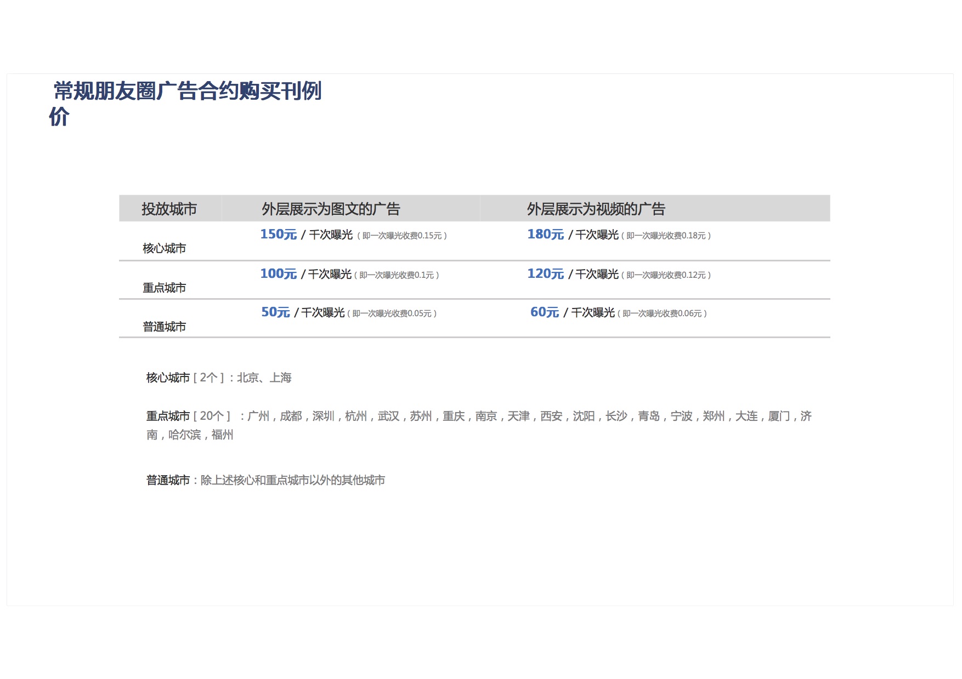
Task: Click the 60元 video ad price
Action: pyautogui.click(x=544, y=312)
